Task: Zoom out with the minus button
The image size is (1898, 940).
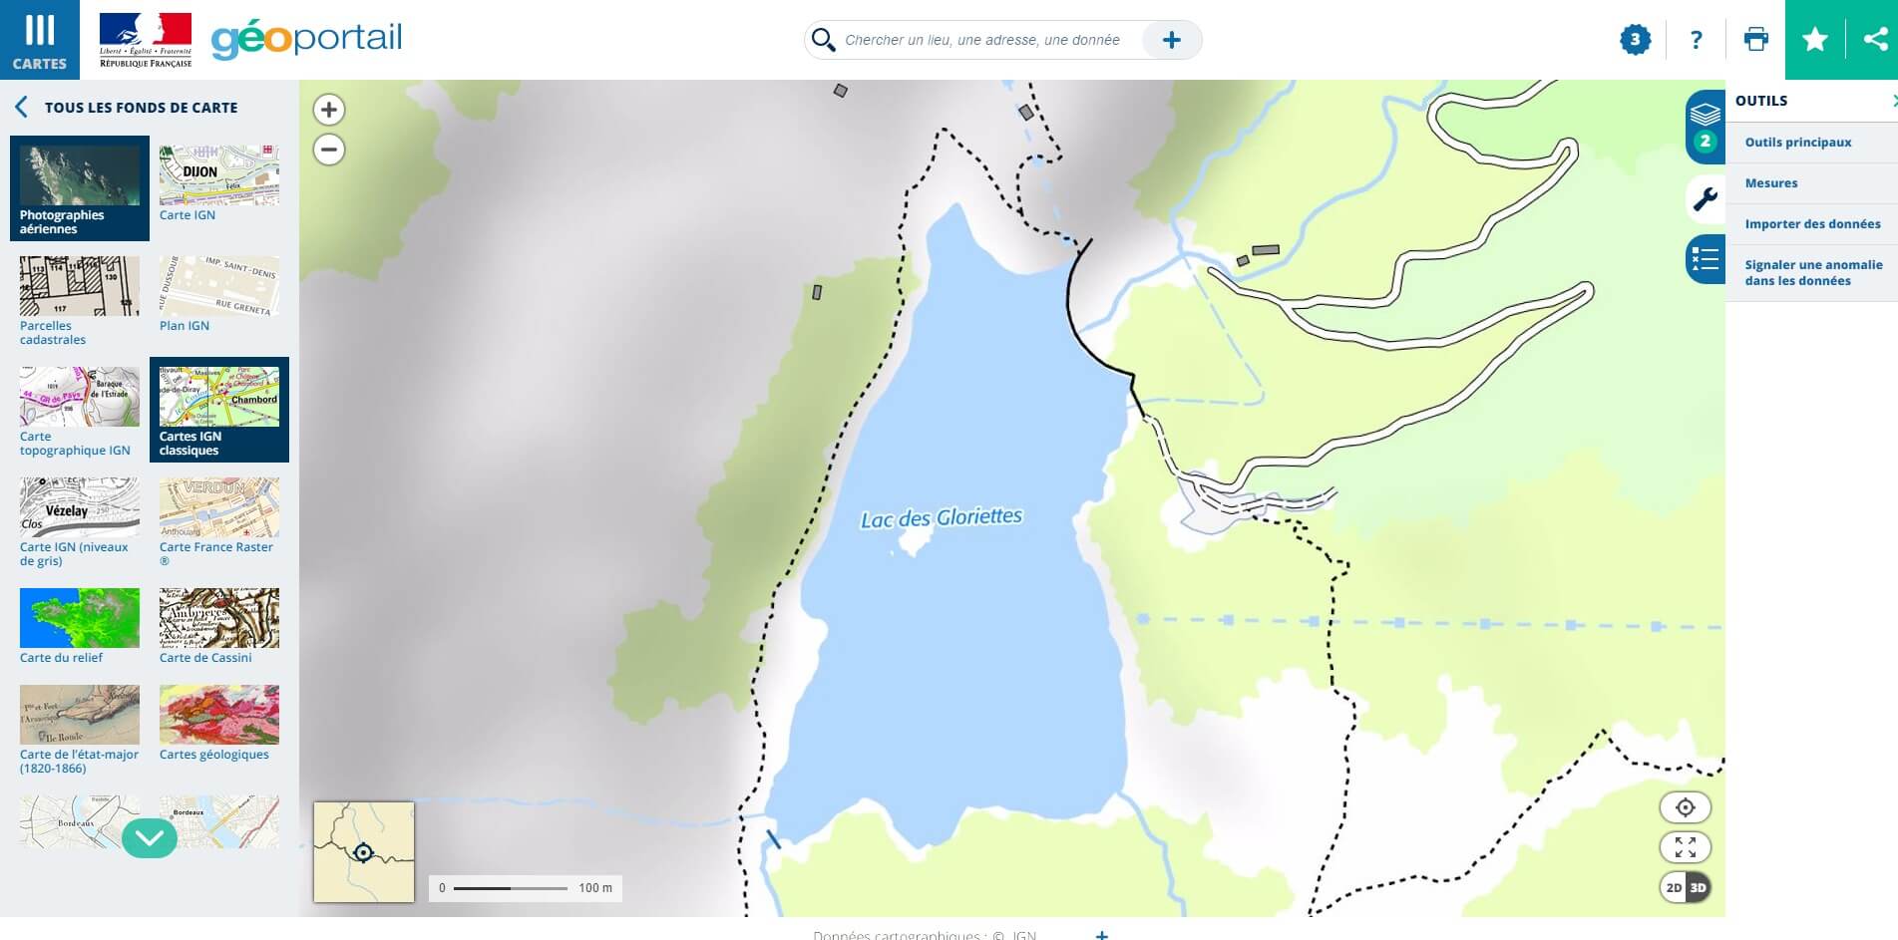Action: click(329, 150)
